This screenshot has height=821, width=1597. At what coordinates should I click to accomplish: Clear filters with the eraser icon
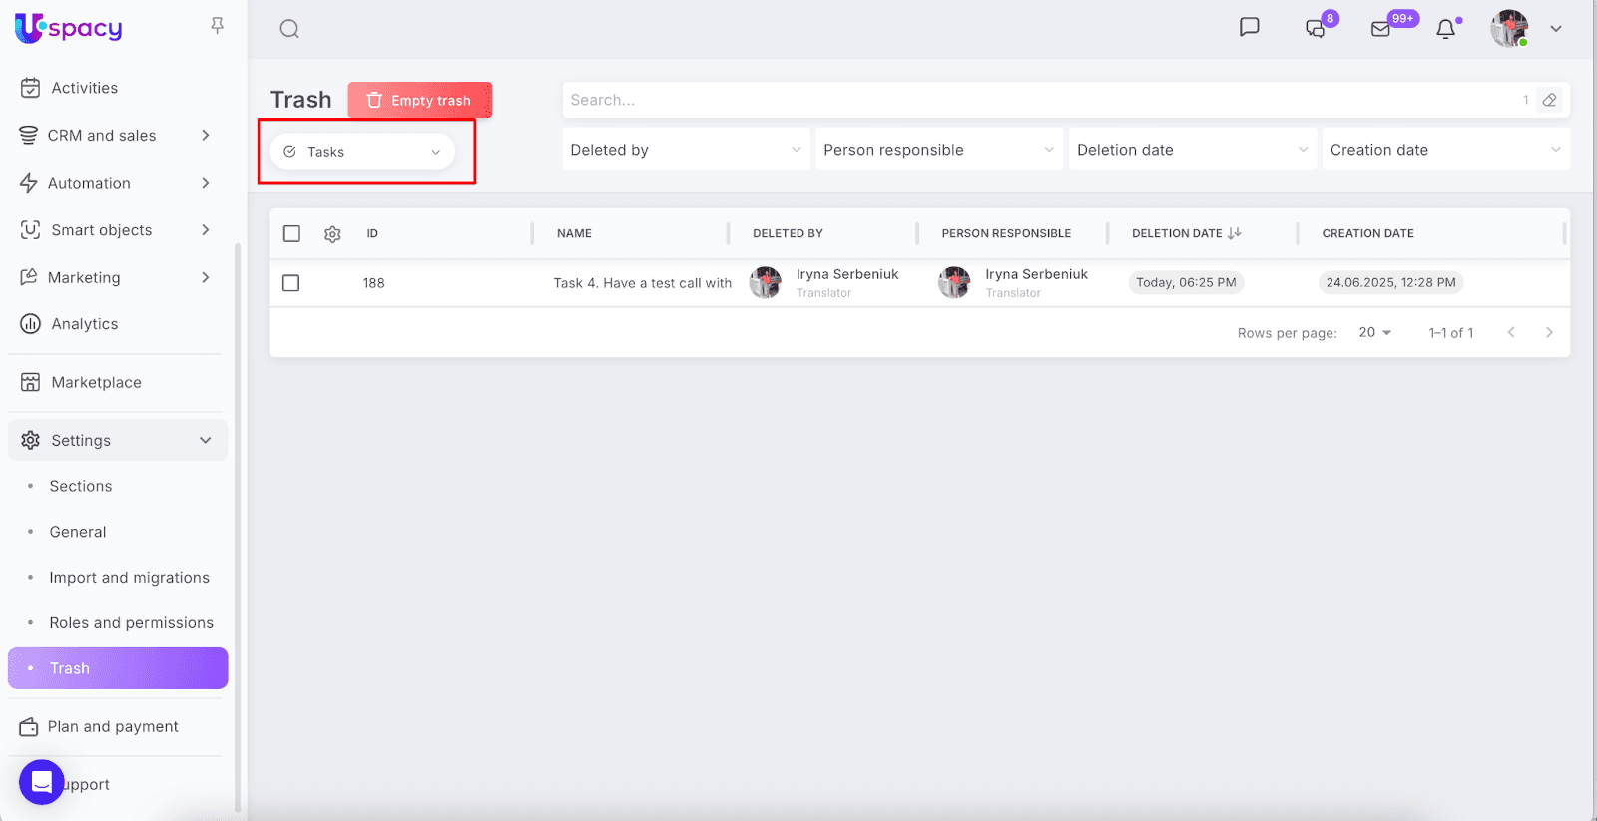coord(1549,100)
